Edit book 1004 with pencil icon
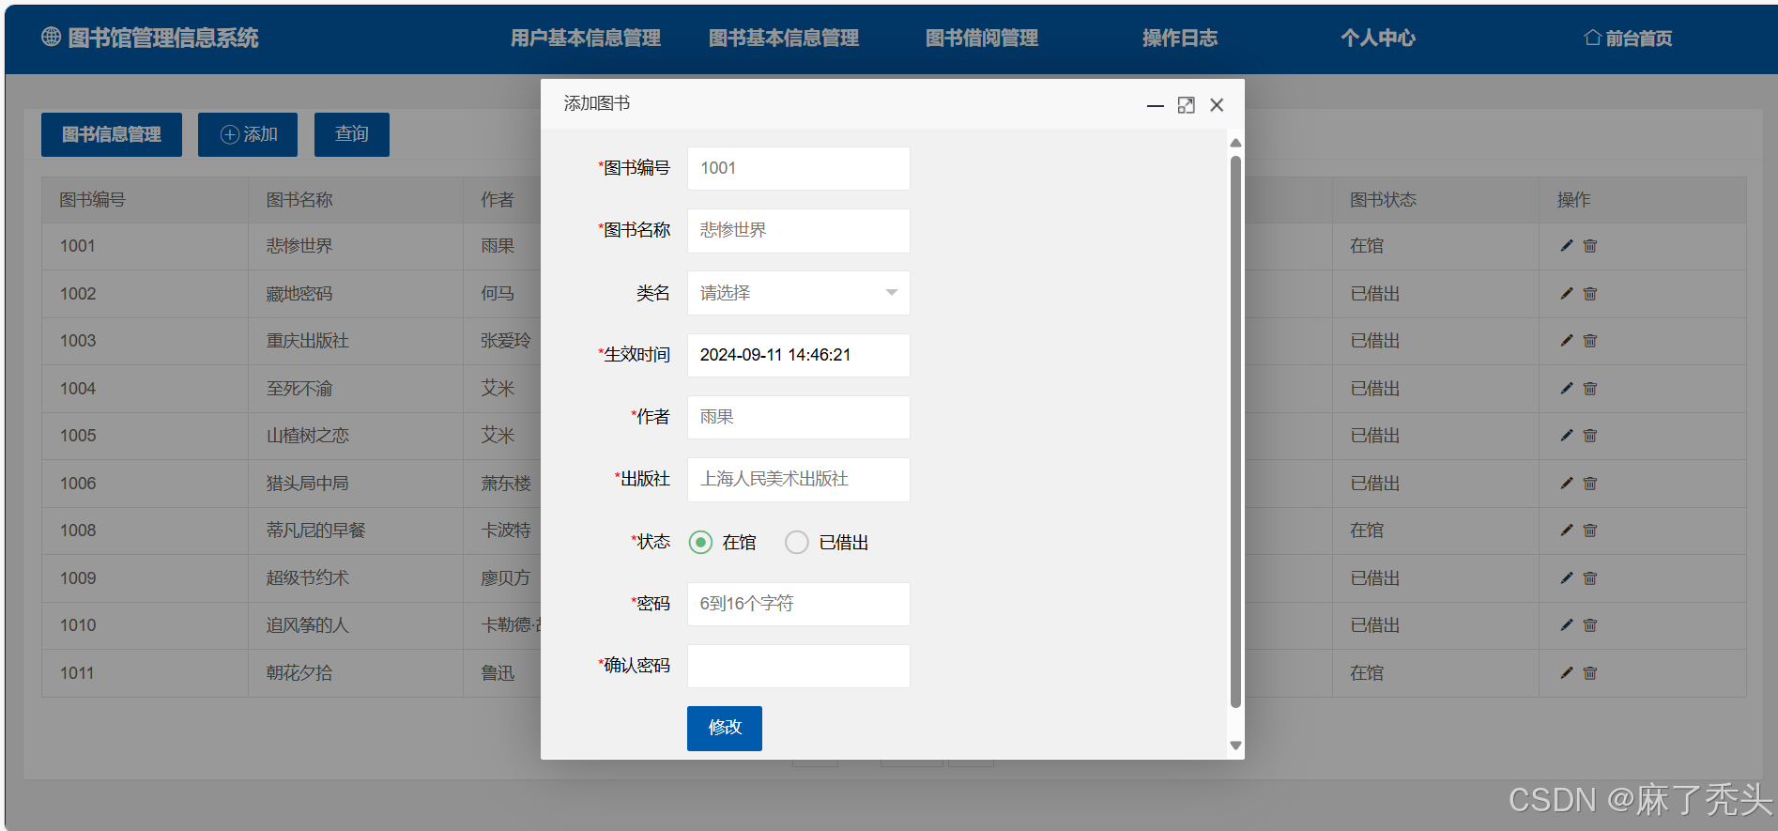Image resolution: width=1778 pixels, height=831 pixels. point(1566,389)
